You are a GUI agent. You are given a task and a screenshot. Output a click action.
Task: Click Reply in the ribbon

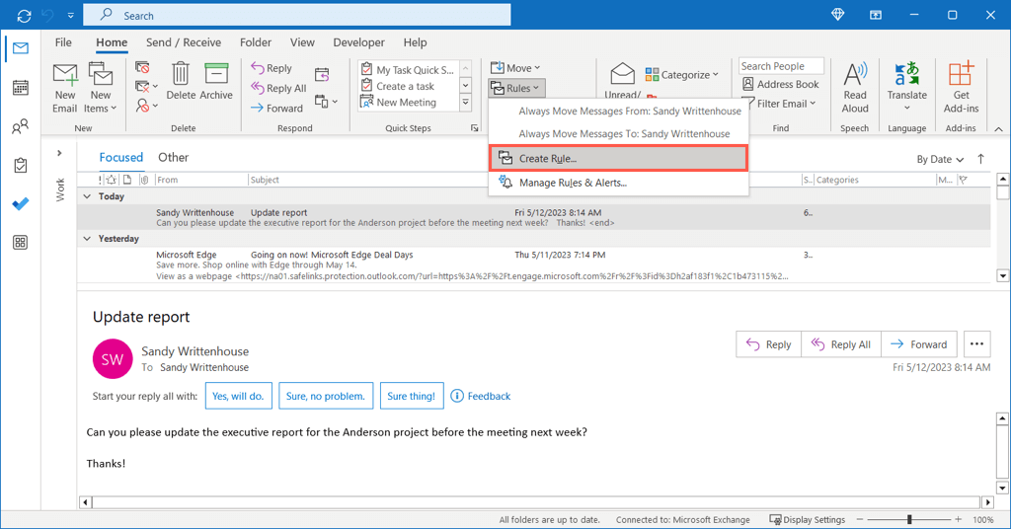pos(272,68)
